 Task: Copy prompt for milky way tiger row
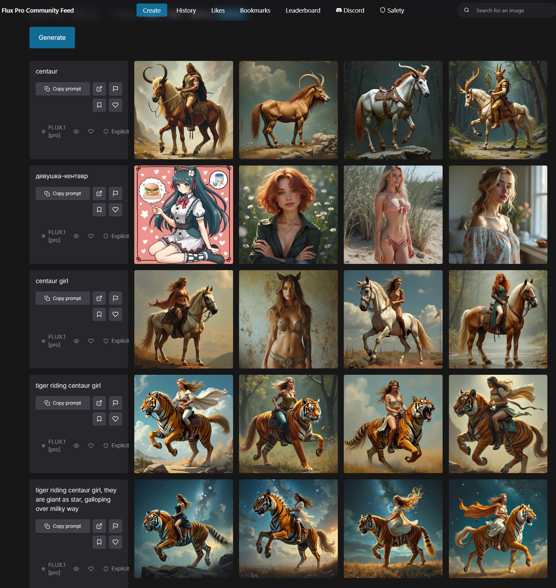[x=63, y=526]
